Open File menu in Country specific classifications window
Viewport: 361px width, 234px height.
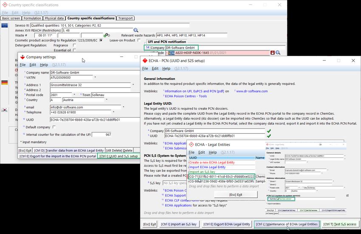pyautogui.click(x=5, y=12)
